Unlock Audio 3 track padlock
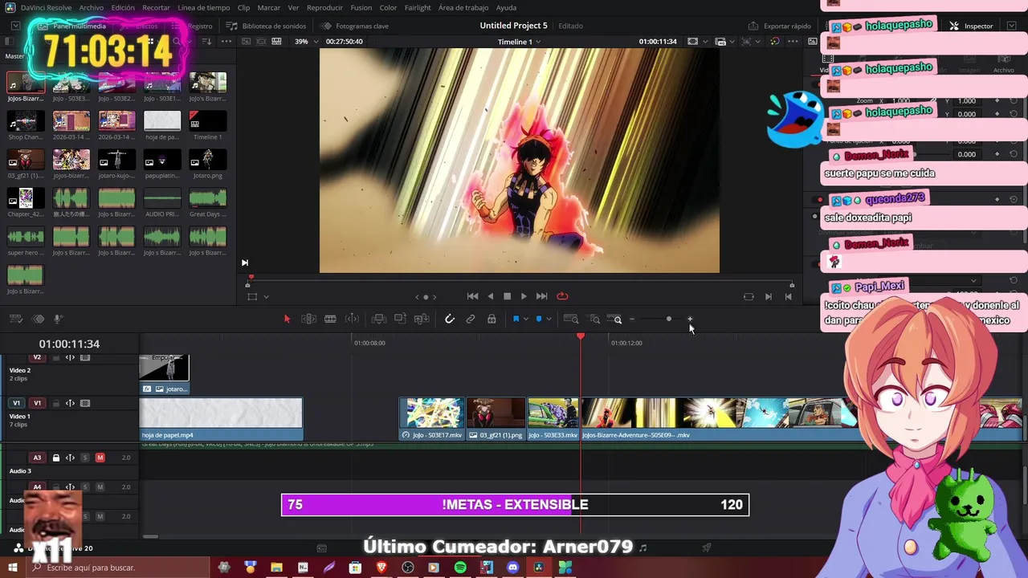 click(x=55, y=458)
